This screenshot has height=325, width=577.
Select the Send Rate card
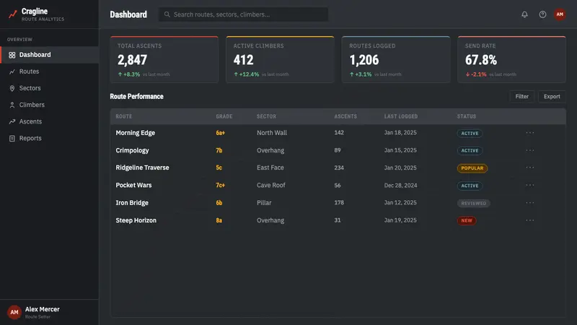(x=512, y=59)
